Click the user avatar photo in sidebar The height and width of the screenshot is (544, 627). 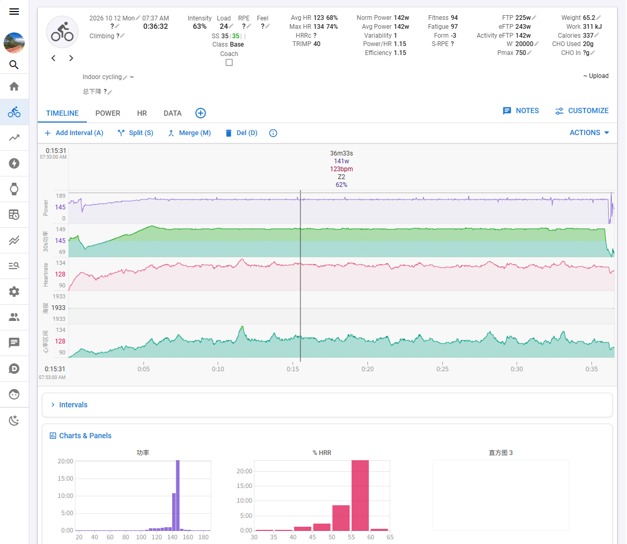[14, 43]
